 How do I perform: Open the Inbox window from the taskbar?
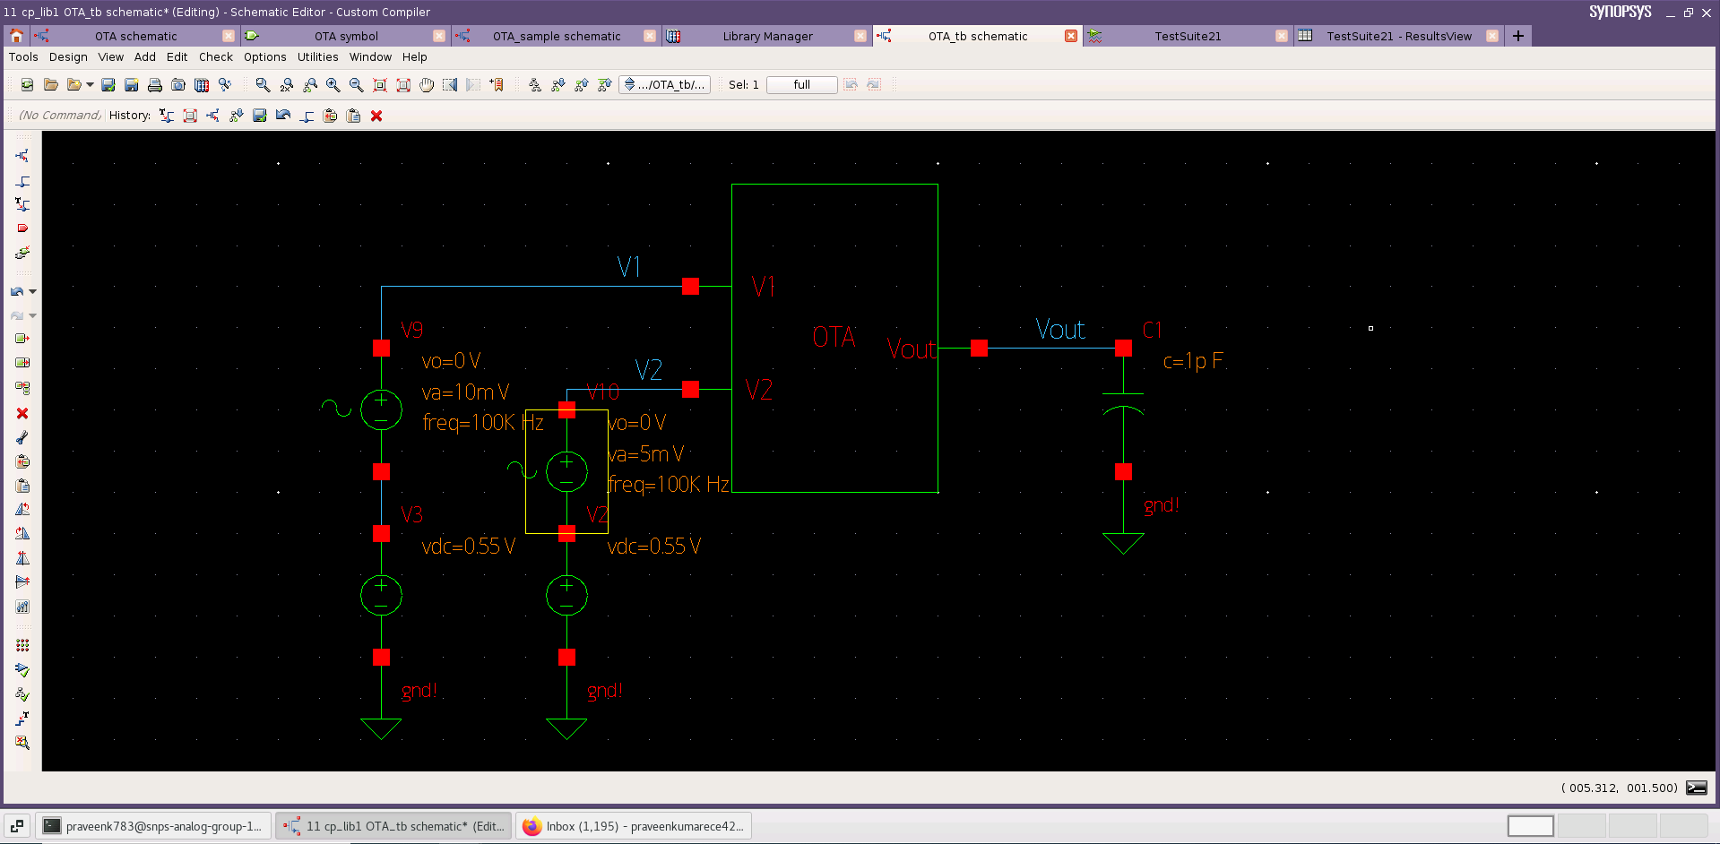pos(634,825)
